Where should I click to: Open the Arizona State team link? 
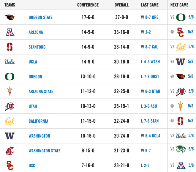41,91
